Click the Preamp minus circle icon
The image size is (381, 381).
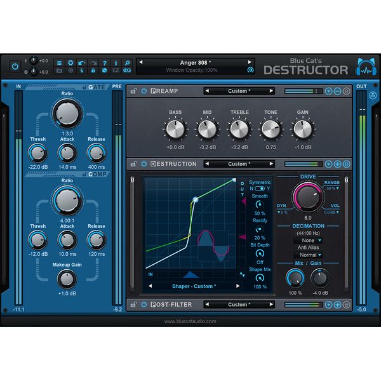click(338, 91)
